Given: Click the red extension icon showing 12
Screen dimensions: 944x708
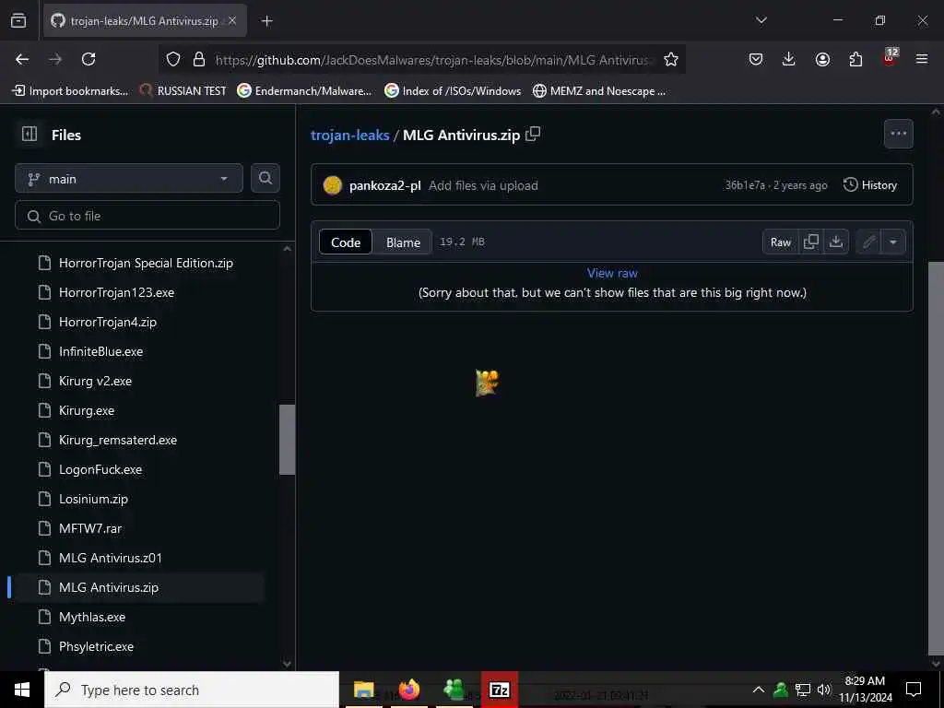Looking at the screenshot, I should click(x=890, y=58).
